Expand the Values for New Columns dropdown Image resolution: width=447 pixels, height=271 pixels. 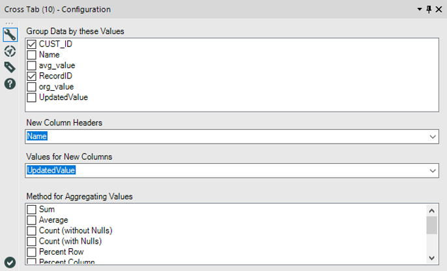tap(433, 170)
